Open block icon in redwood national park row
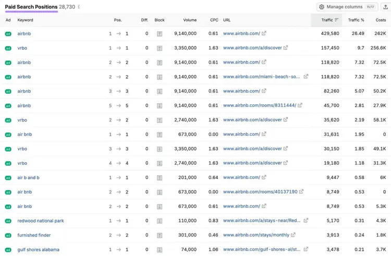This screenshot has width=391, height=256. coord(160,221)
